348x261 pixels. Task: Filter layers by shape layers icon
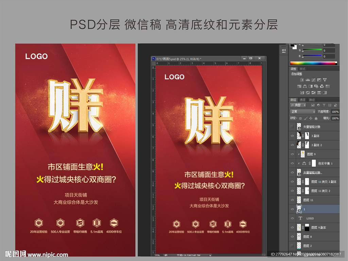click(330, 105)
